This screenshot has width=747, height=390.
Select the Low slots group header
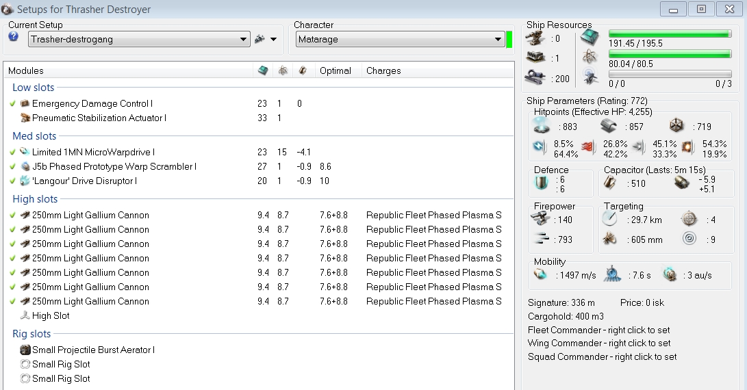[34, 87]
